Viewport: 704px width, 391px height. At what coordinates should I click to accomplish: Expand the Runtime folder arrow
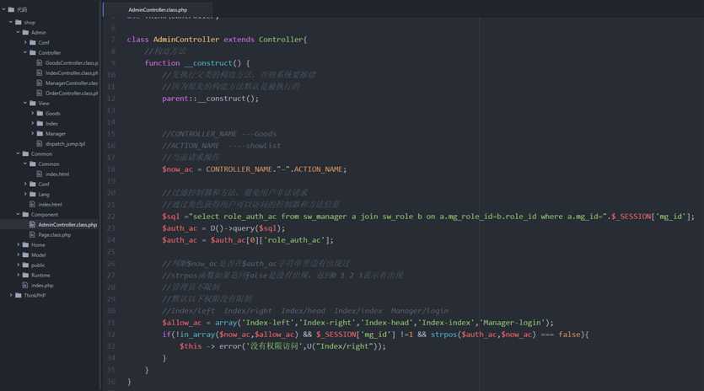[18, 275]
